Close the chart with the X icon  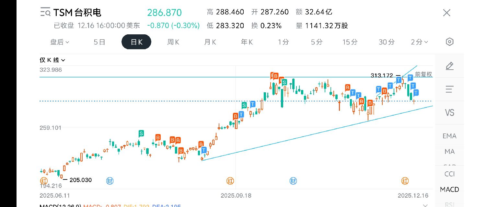pos(446,13)
